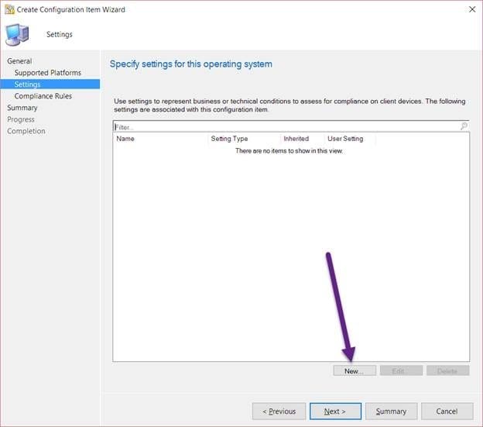Click the computer icon beside Settings heading
This screenshot has height=427, width=483.
17,35
